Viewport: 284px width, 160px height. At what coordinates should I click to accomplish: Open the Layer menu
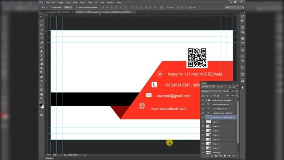[x=68, y=2]
